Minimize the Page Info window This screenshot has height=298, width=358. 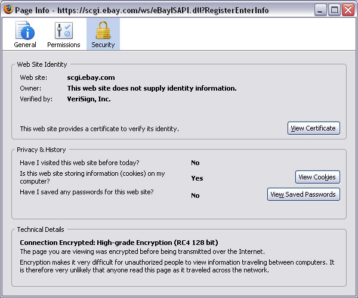point(320,10)
